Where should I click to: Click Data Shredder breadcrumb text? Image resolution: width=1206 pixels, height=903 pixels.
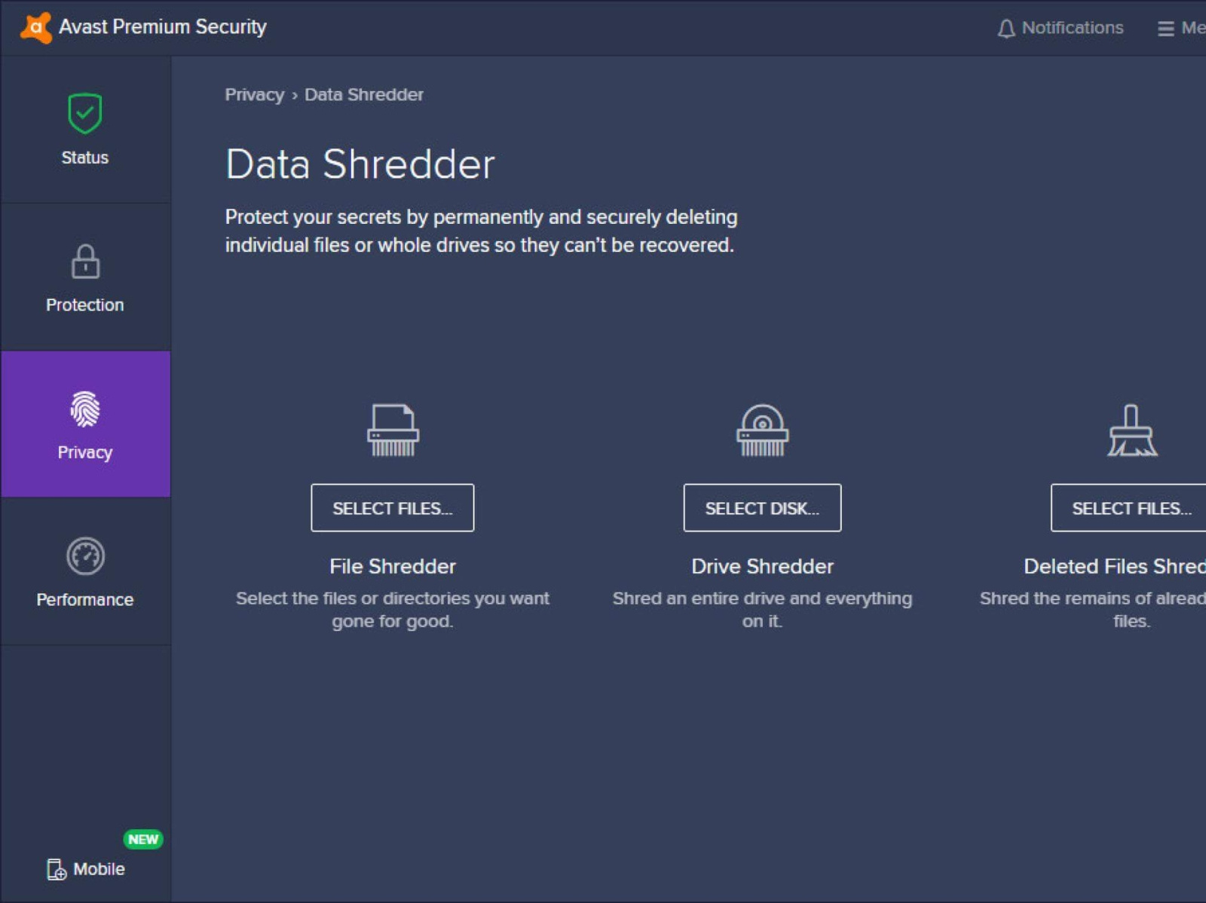click(x=364, y=95)
